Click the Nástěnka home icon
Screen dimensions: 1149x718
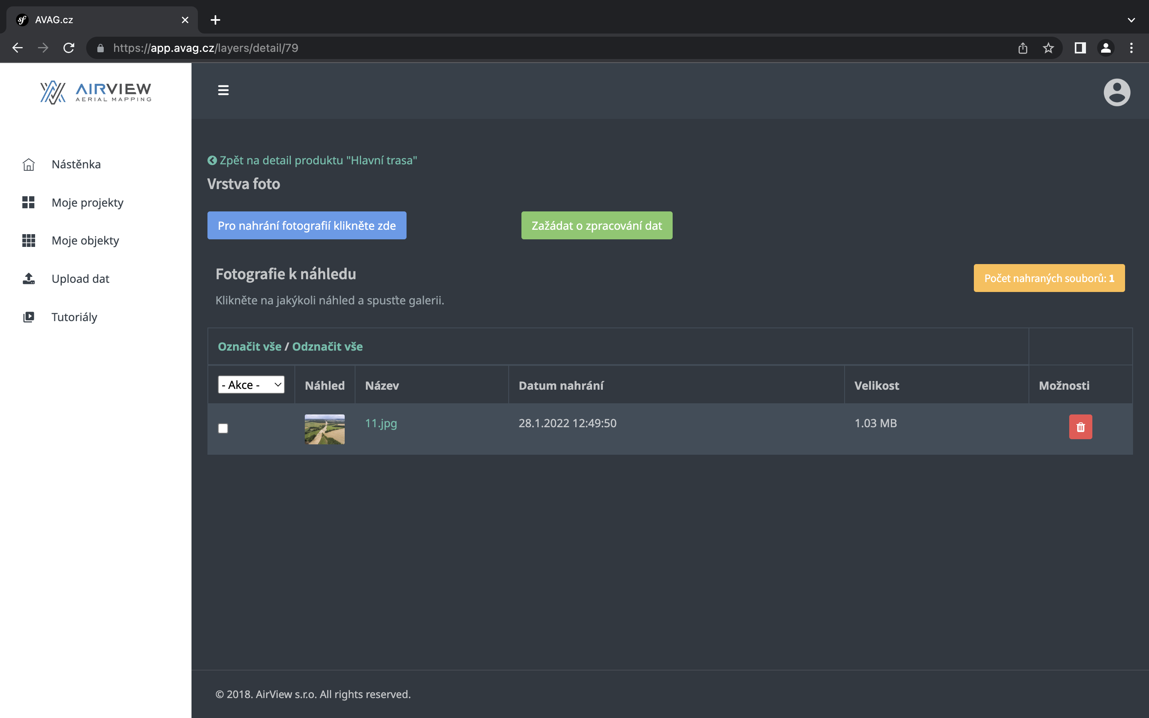28,164
